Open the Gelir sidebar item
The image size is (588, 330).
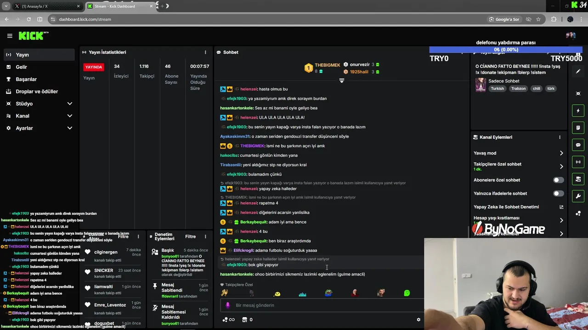click(x=38, y=67)
